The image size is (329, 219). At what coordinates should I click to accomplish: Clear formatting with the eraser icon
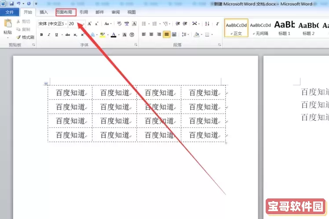pos(119,24)
